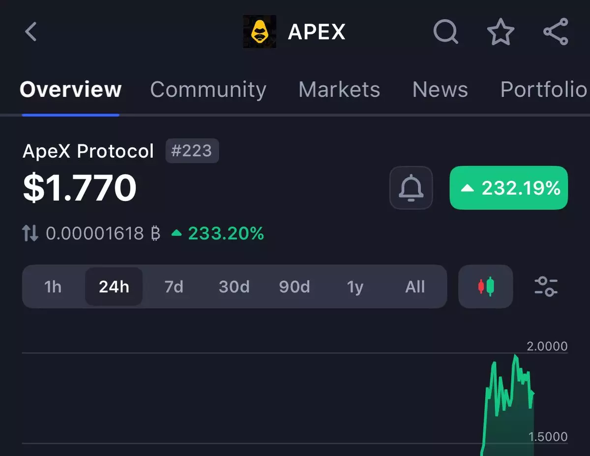Switch to the Community tab
590x456 pixels.
[208, 89]
